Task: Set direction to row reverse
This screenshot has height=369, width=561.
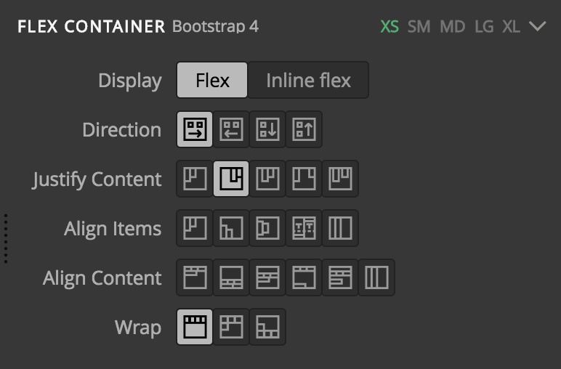Action: pyautogui.click(x=231, y=129)
